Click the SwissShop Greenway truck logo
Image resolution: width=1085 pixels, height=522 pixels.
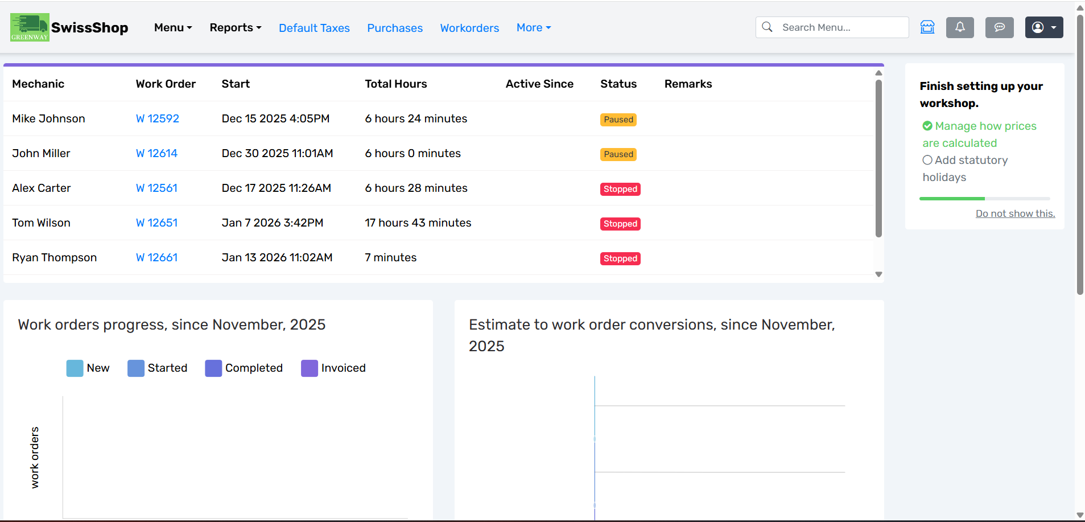(30, 27)
